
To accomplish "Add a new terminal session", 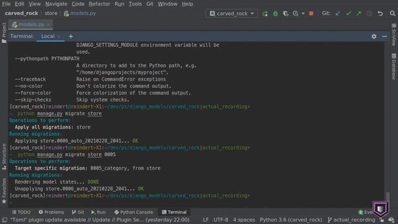I will point(71,37).
